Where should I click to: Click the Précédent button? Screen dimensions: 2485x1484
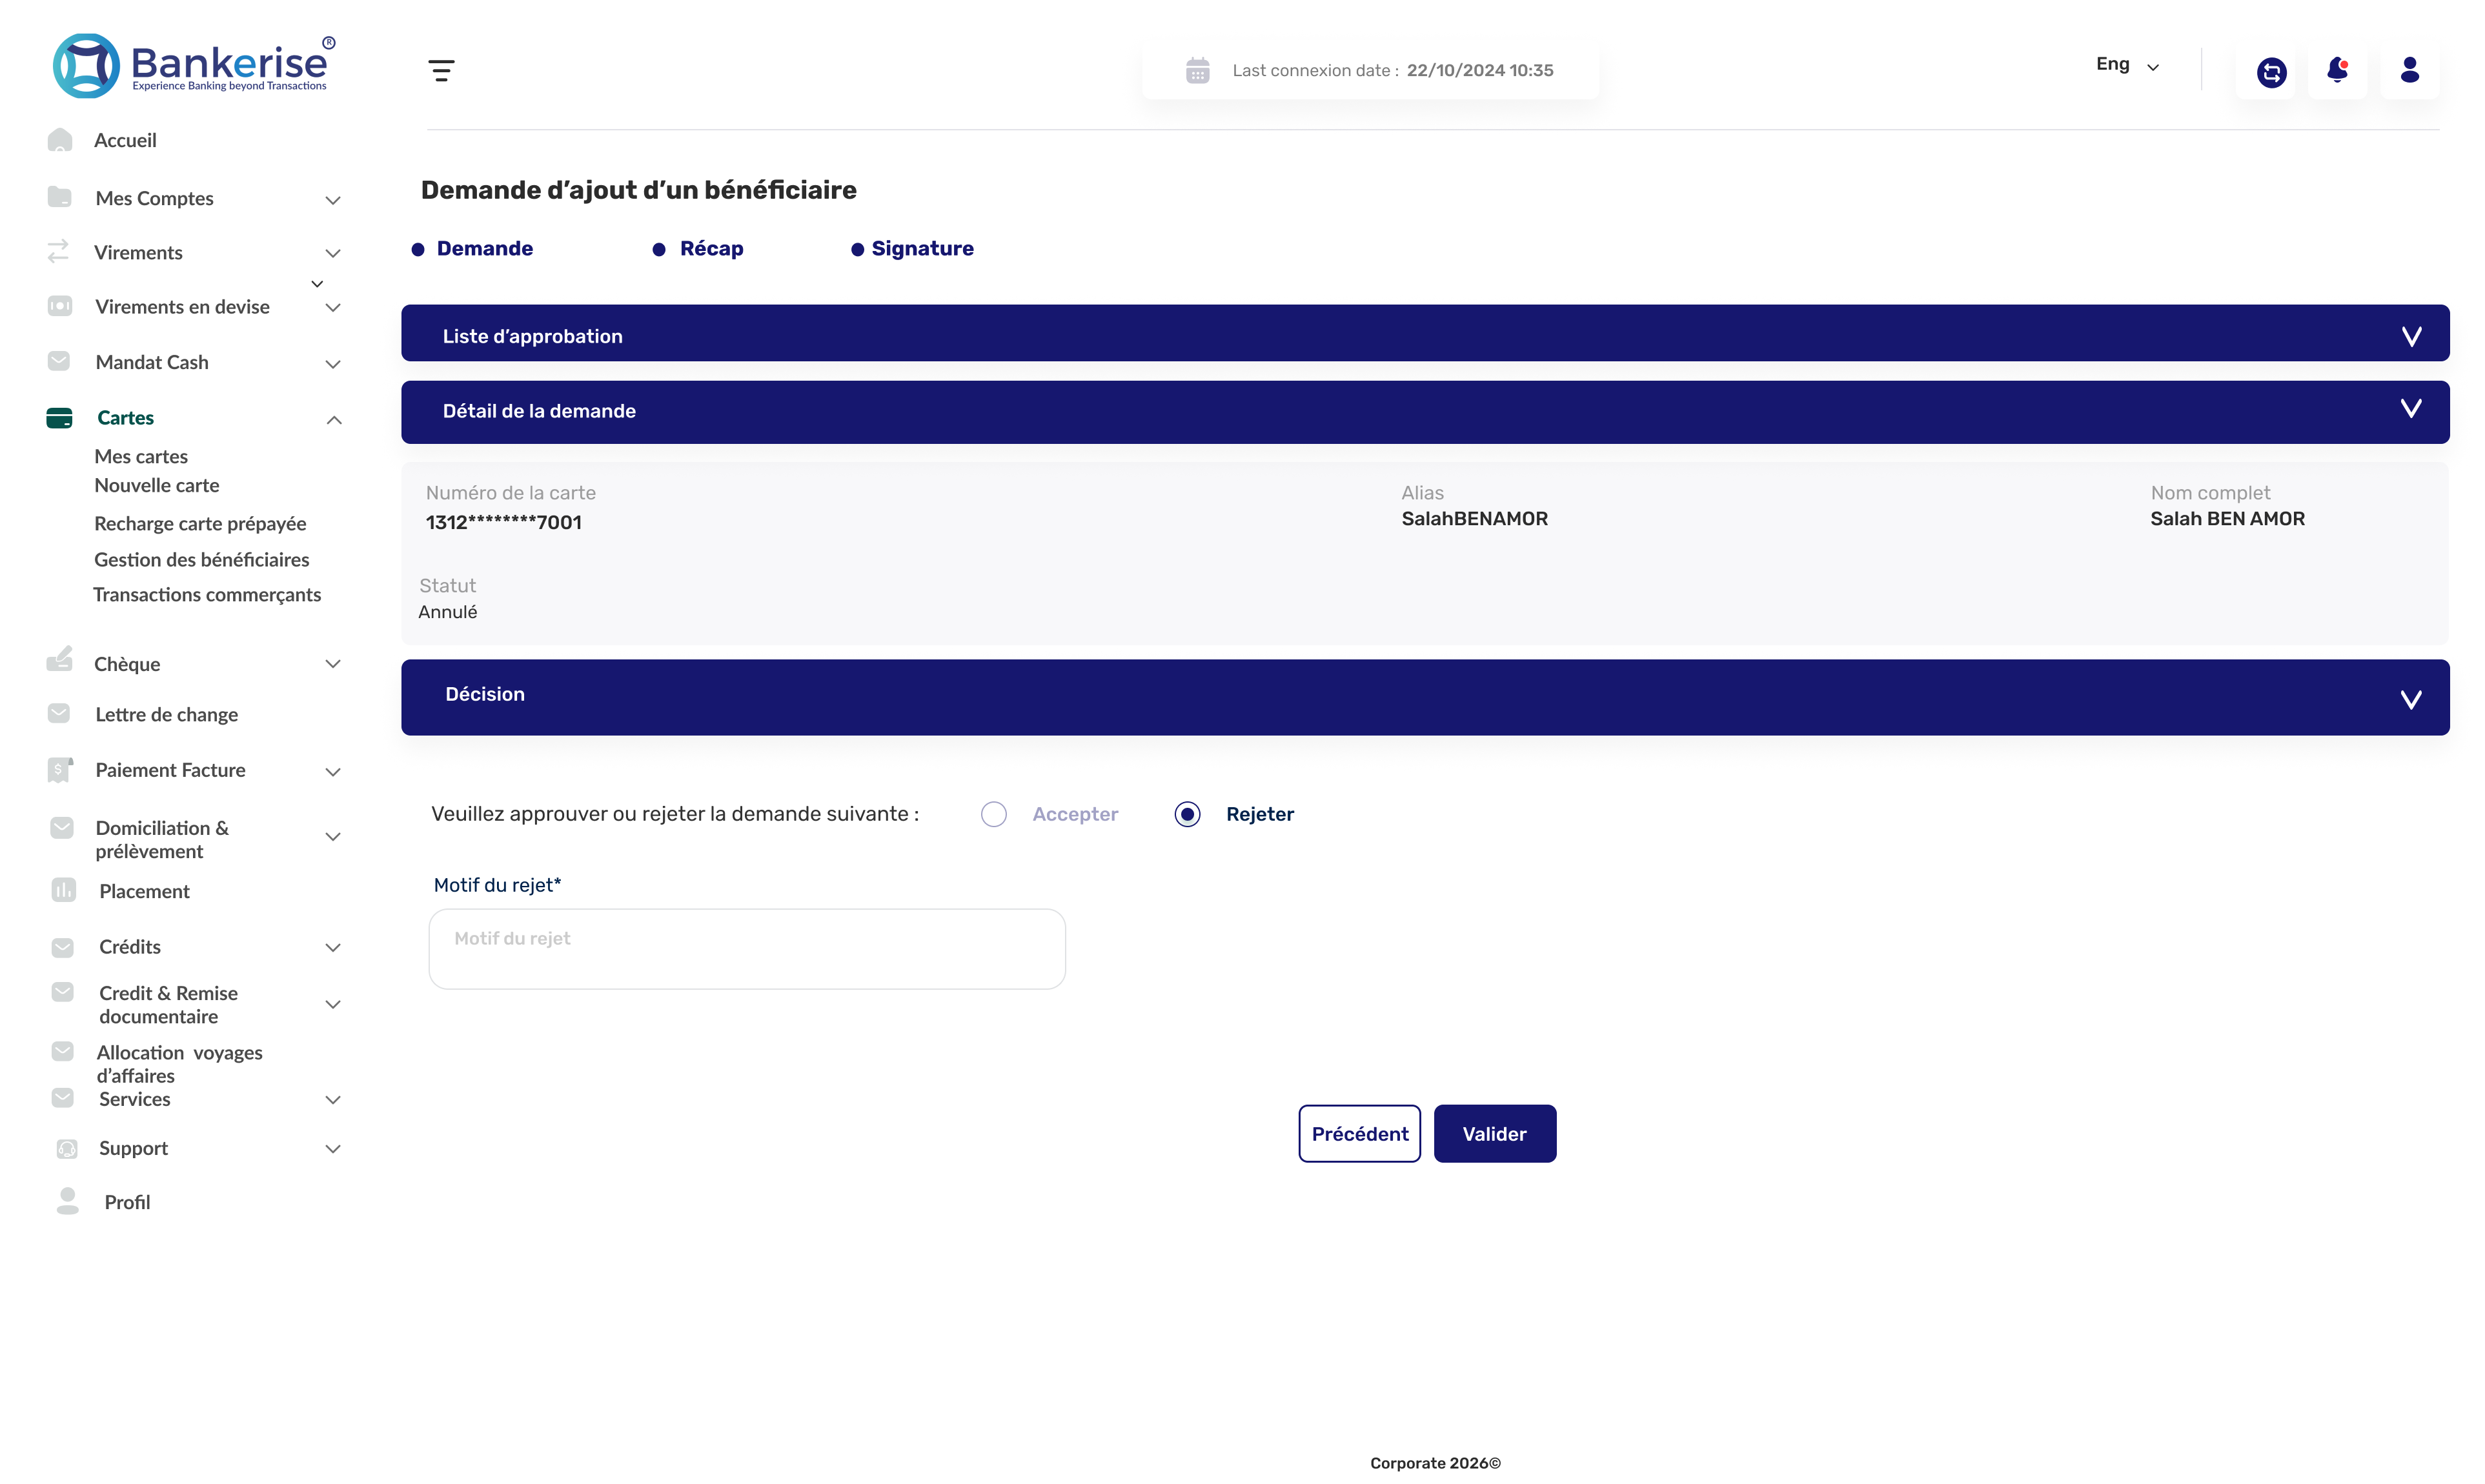[1359, 1133]
